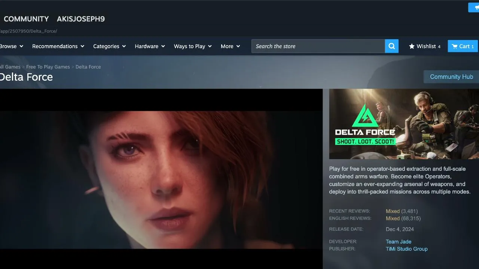
Task: Open the shopping Cart button
Action: 463,46
